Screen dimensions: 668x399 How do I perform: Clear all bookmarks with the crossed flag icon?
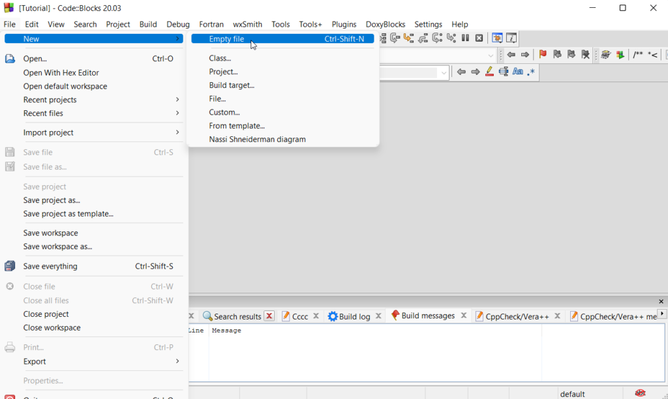585,55
